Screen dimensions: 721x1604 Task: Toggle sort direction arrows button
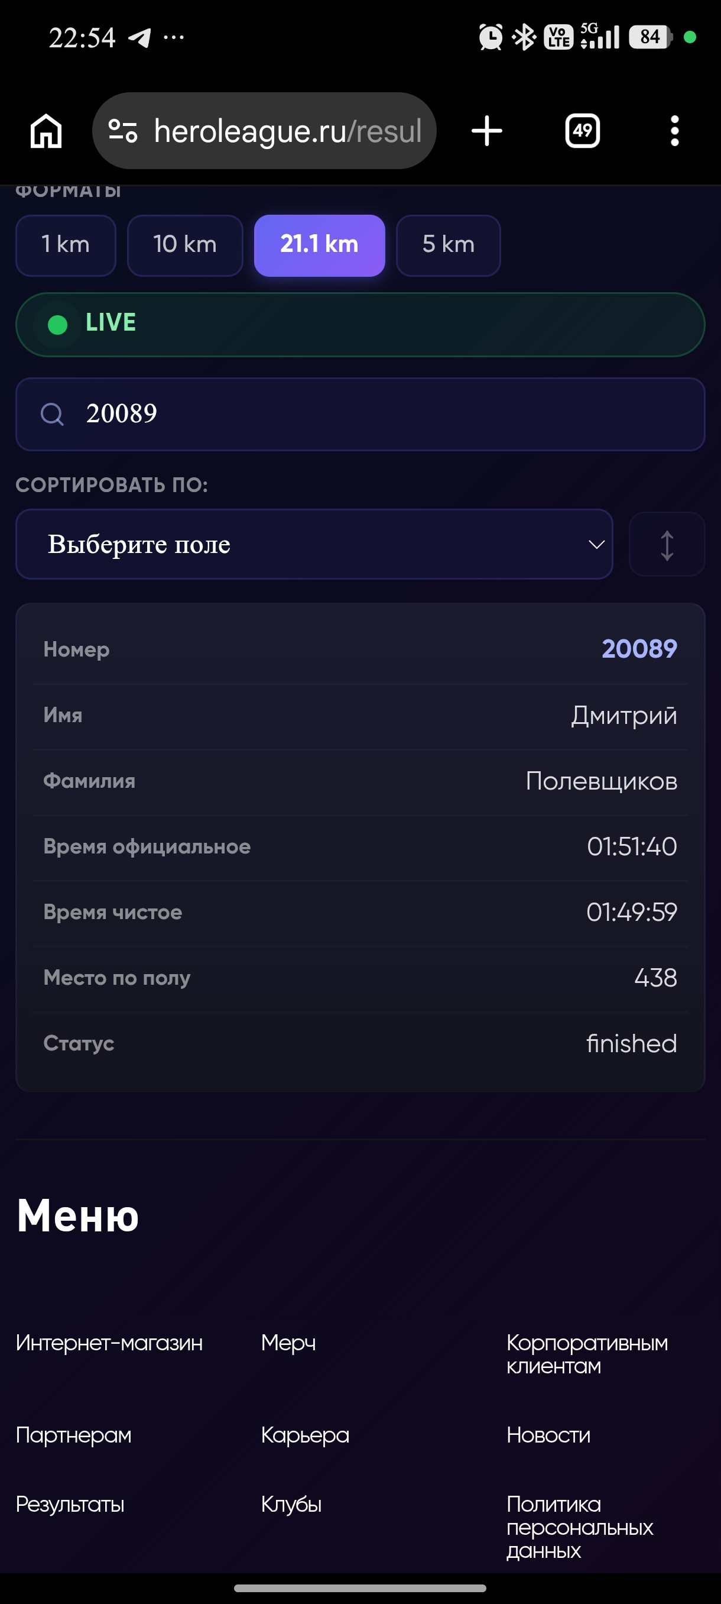tap(667, 545)
